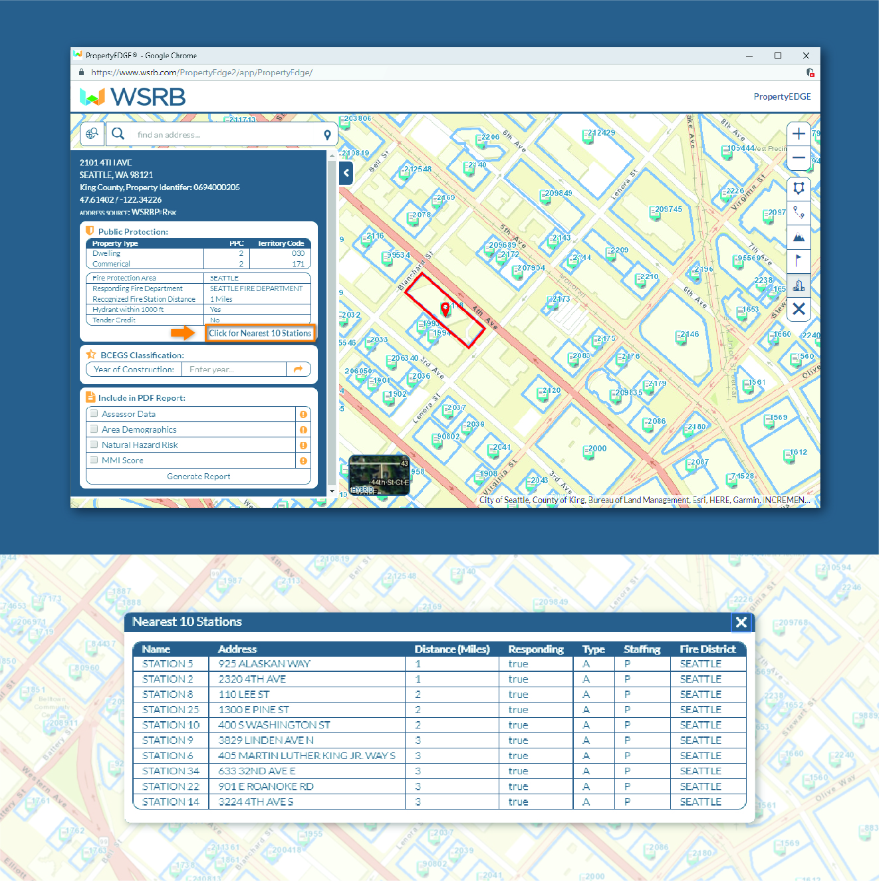Focus the Enter year input field
The image size is (879, 882).
click(x=234, y=370)
